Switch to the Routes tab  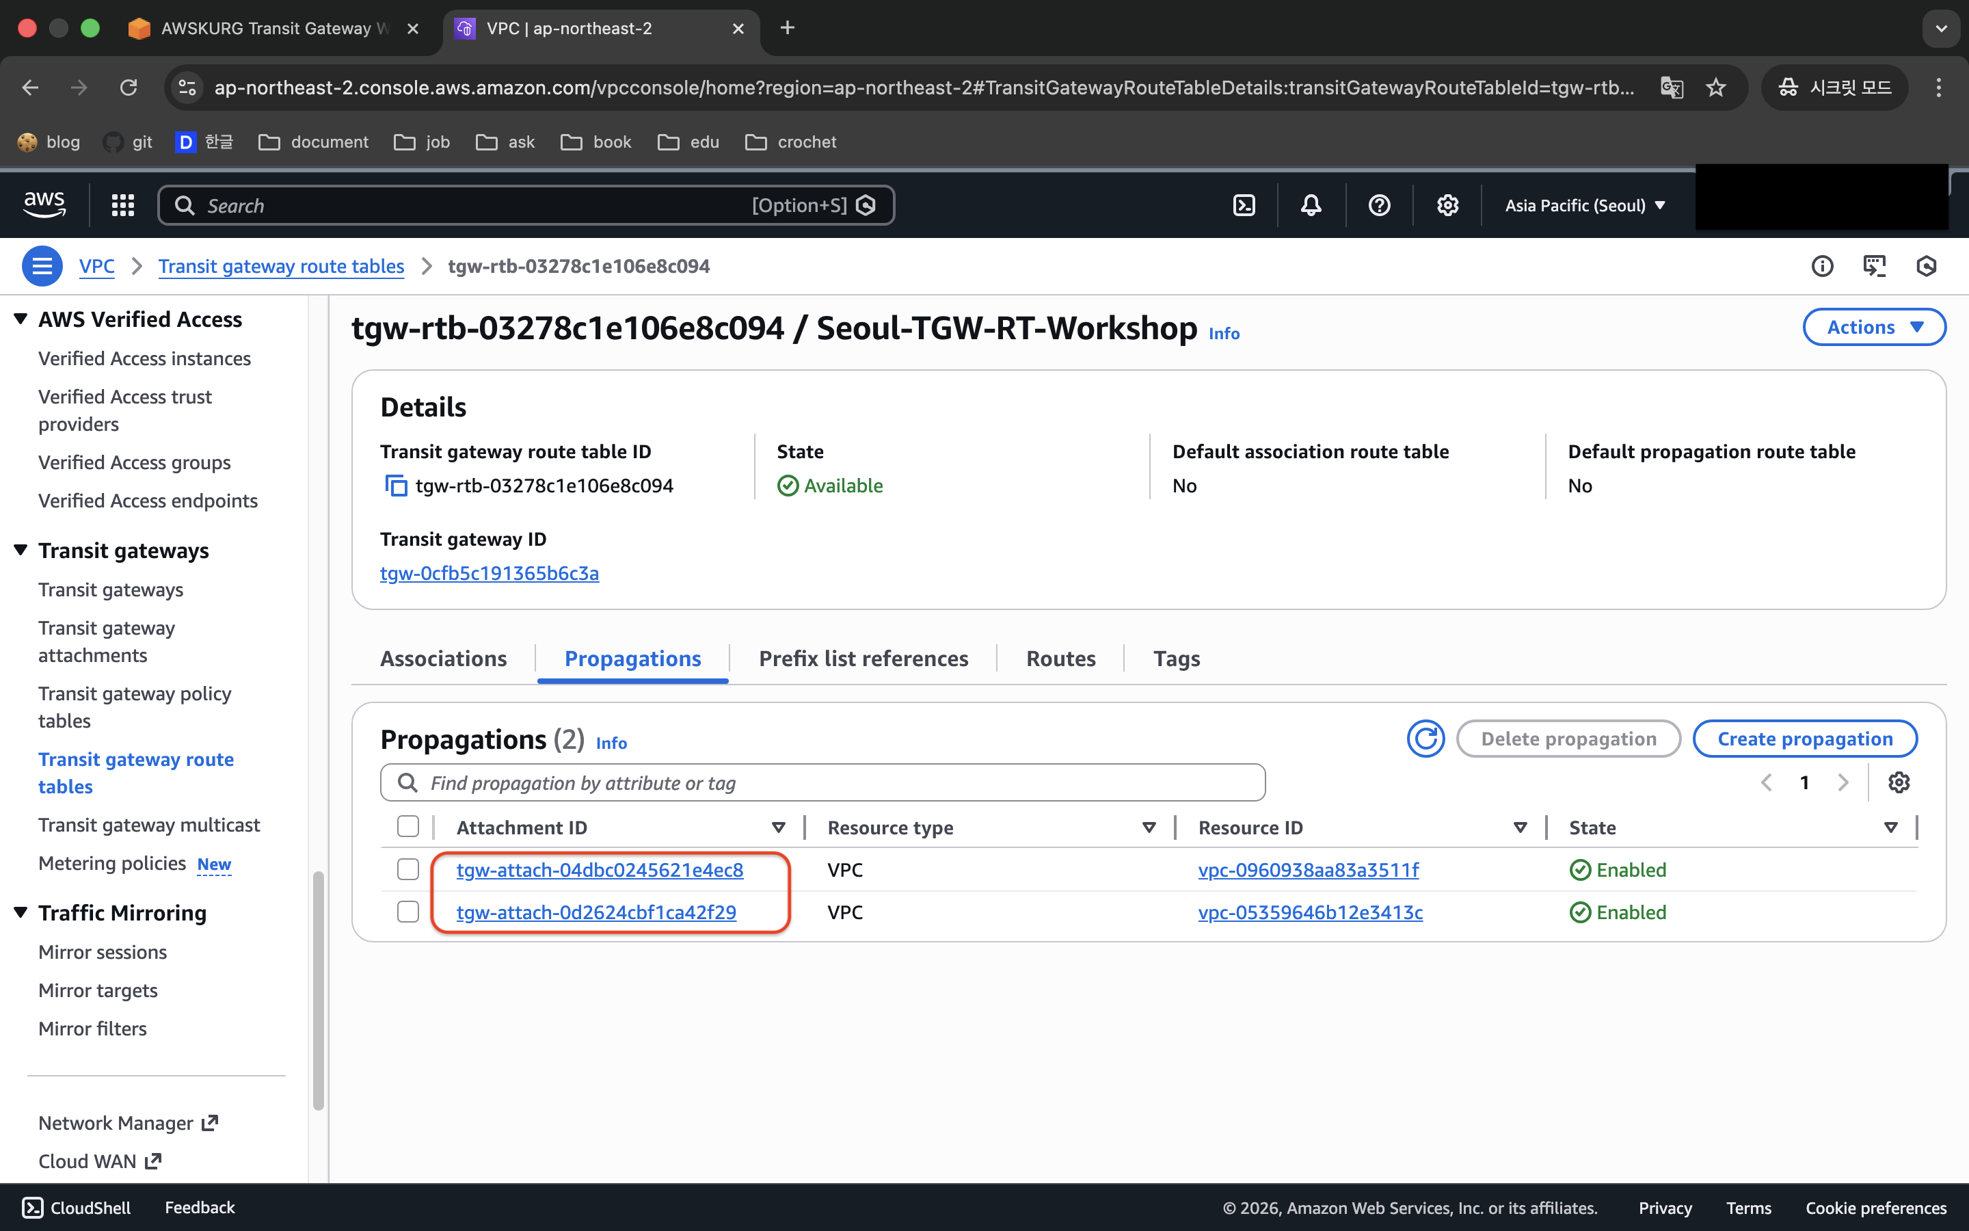click(x=1060, y=659)
